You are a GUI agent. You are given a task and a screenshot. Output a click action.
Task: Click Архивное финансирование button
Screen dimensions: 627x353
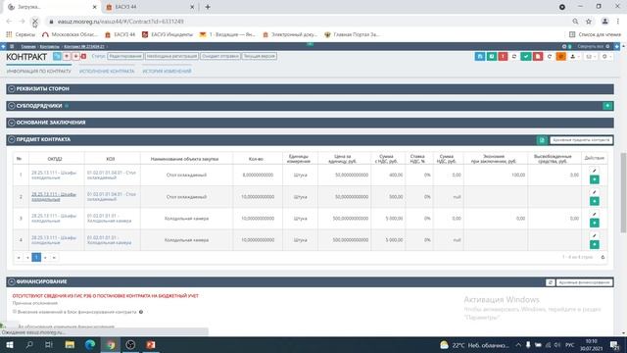pyautogui.click(x=584, y=282)
